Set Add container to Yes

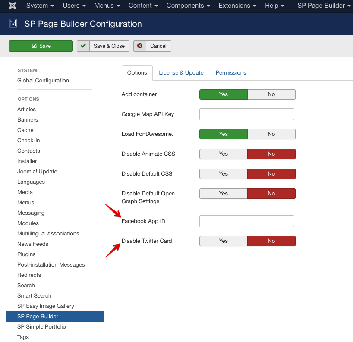pyautogui.click(x=224, y=94)
